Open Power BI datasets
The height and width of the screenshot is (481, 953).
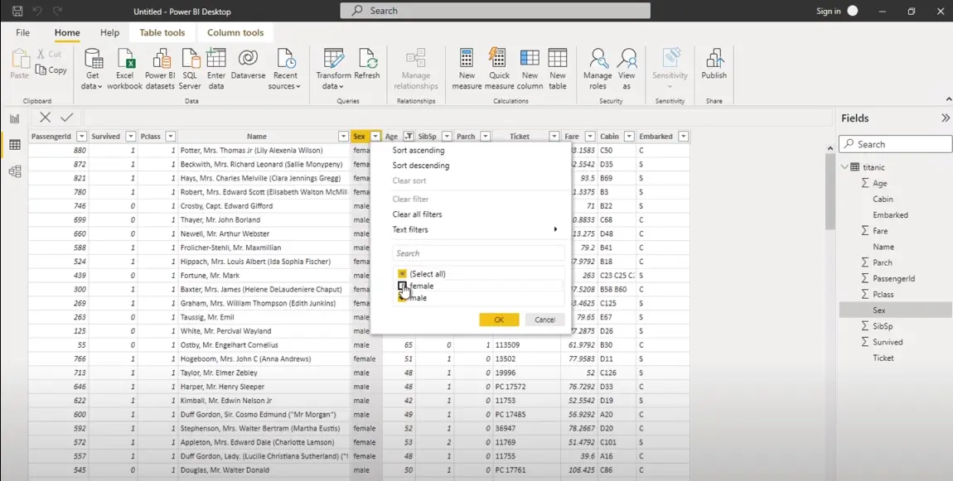160,70
